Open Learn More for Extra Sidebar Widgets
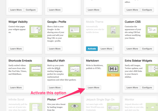158x111 pixels. click(132, 88)
